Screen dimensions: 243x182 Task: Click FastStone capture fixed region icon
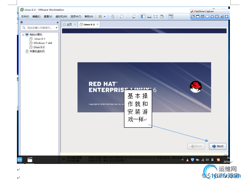[226, 17]
